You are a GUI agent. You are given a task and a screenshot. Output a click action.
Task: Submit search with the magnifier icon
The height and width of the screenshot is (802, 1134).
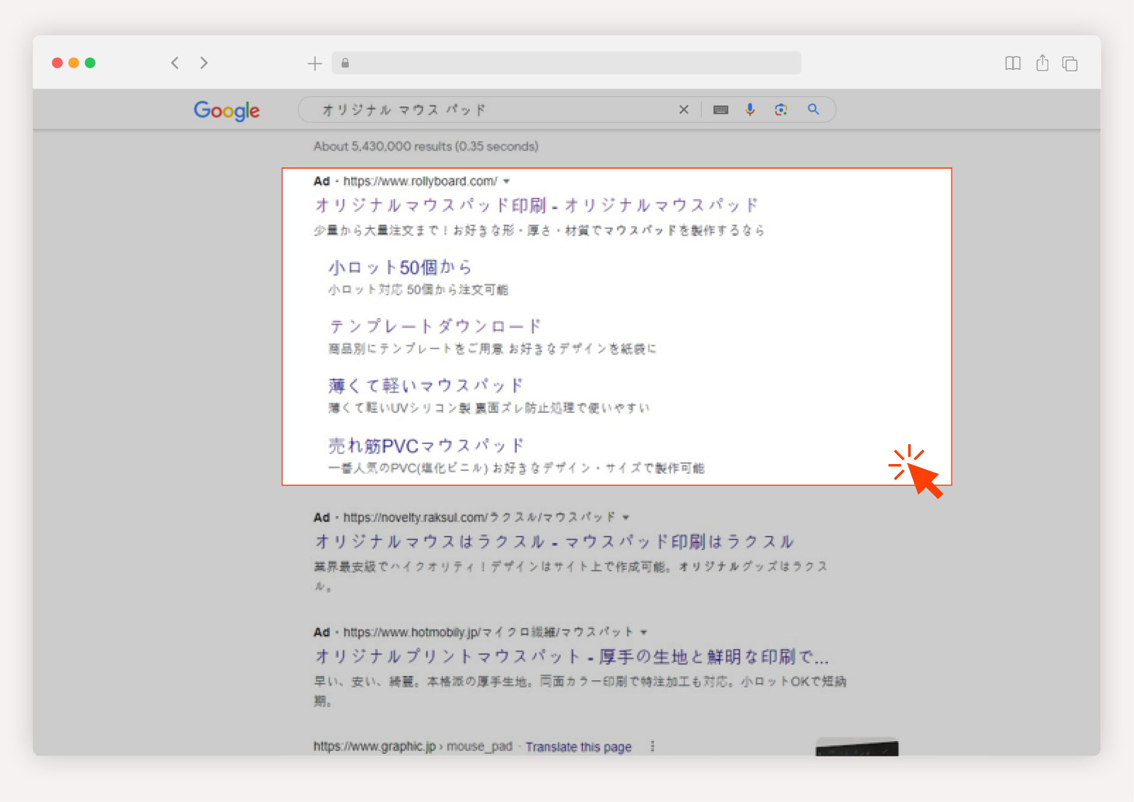(813, 109)
